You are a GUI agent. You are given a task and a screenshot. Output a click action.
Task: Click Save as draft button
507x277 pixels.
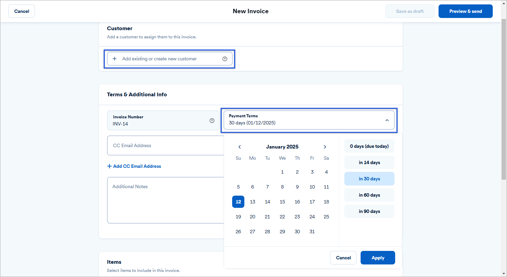click(x=410, y=11)
